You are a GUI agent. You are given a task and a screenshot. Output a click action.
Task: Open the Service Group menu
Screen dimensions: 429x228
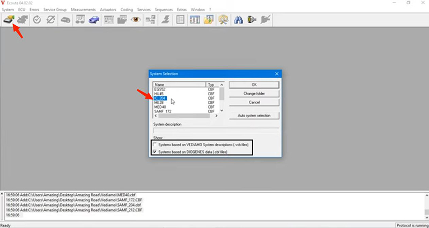pos(55,10)
